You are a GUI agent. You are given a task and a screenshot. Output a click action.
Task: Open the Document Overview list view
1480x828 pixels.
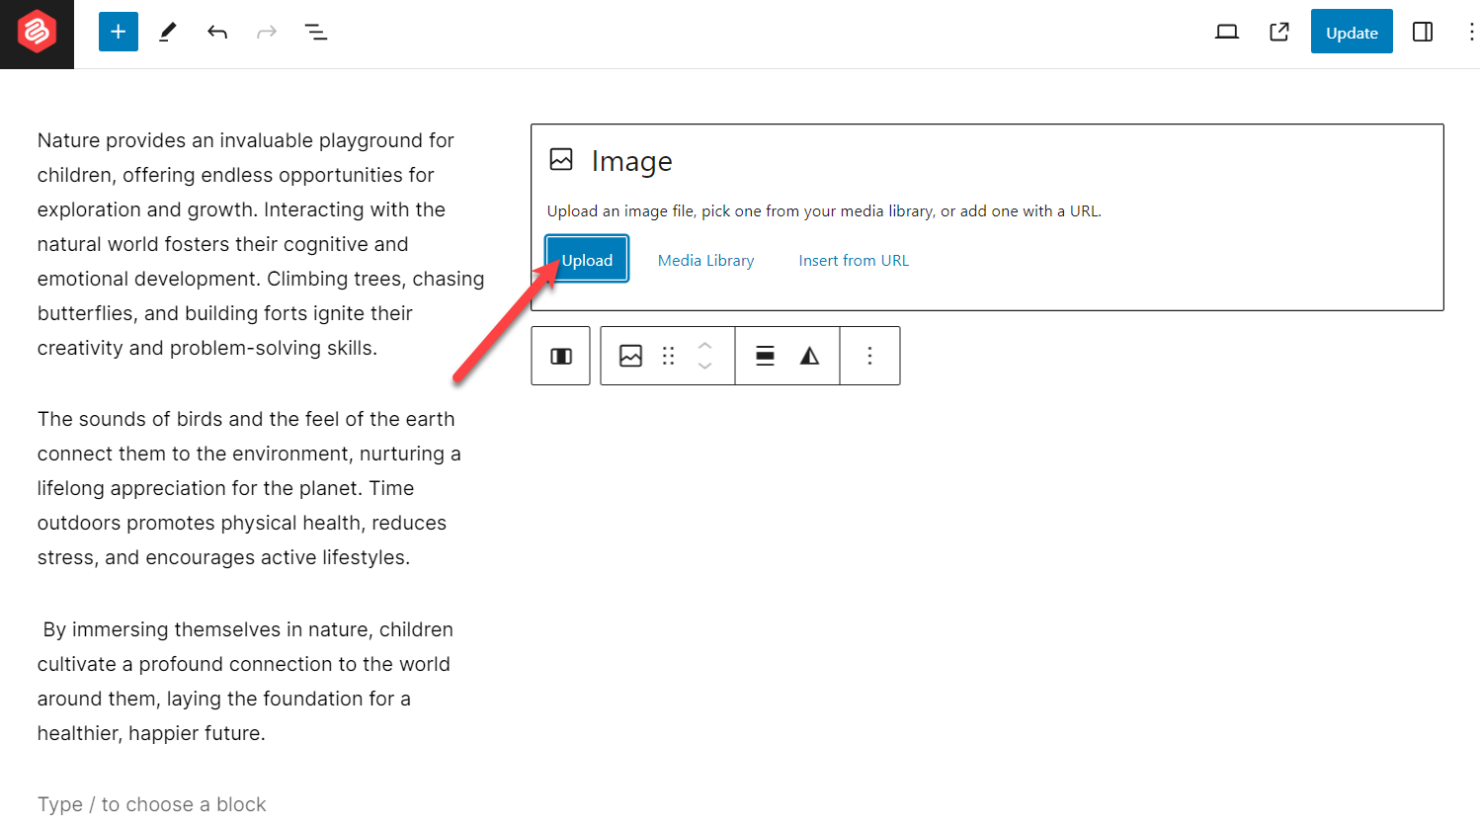click(x=315, y=31)
